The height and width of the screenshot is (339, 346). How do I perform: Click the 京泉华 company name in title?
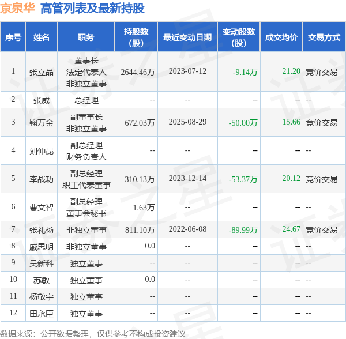(18, 8)
